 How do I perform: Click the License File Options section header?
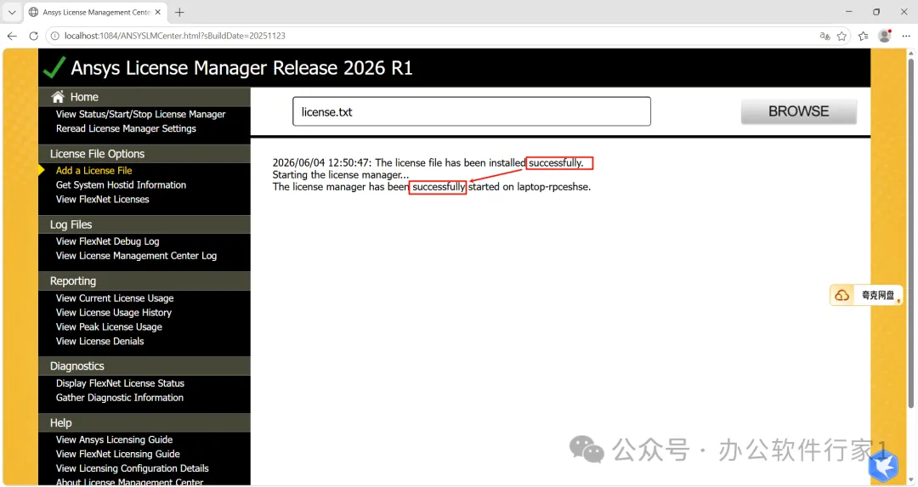click(144, 154)
